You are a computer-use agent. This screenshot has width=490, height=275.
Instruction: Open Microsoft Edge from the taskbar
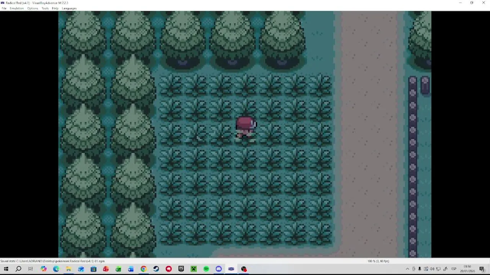(x=56, y=269)
